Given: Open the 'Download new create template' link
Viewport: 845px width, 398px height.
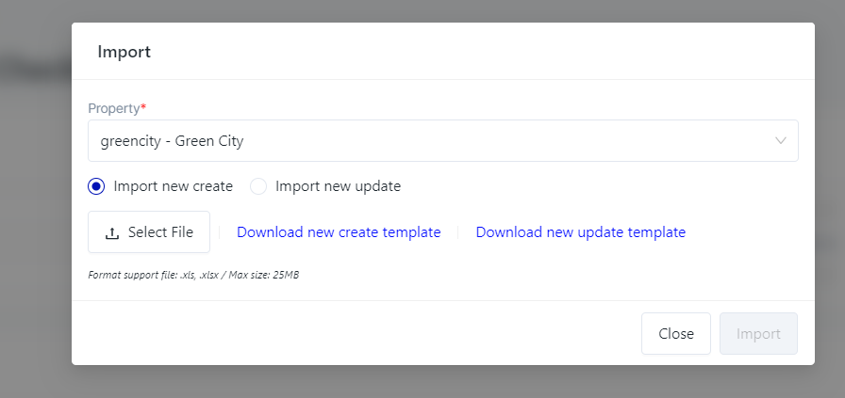Looking at the screenshot, I should pos(339,232).
